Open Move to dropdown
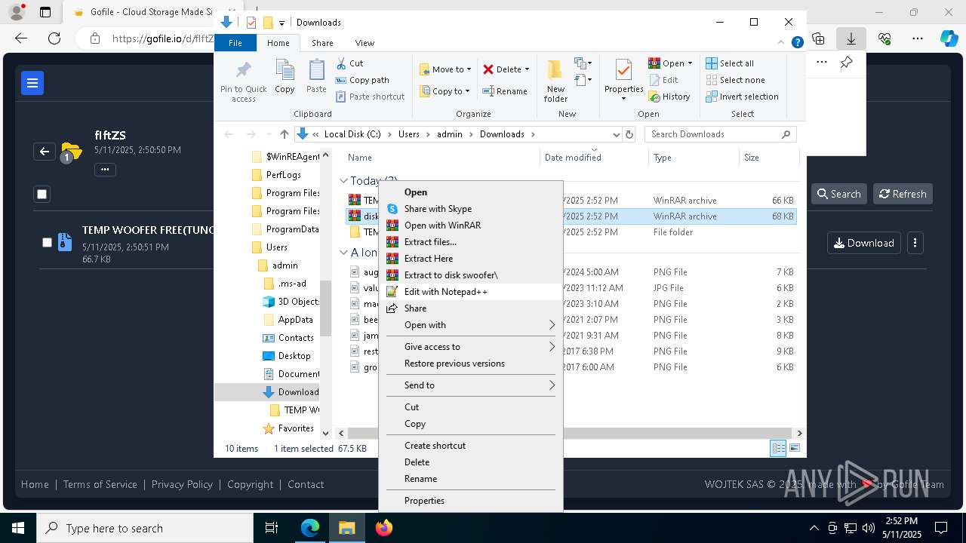This screenshot has height=543, width=966. pos(445,69)
